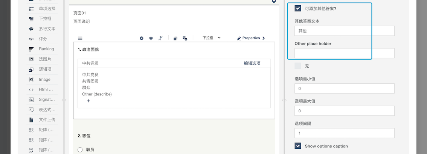Viewport: 427px width, 154px height.
Task: Add a 多行文本 question from the toolbox
Action: [x=42, y=29]
